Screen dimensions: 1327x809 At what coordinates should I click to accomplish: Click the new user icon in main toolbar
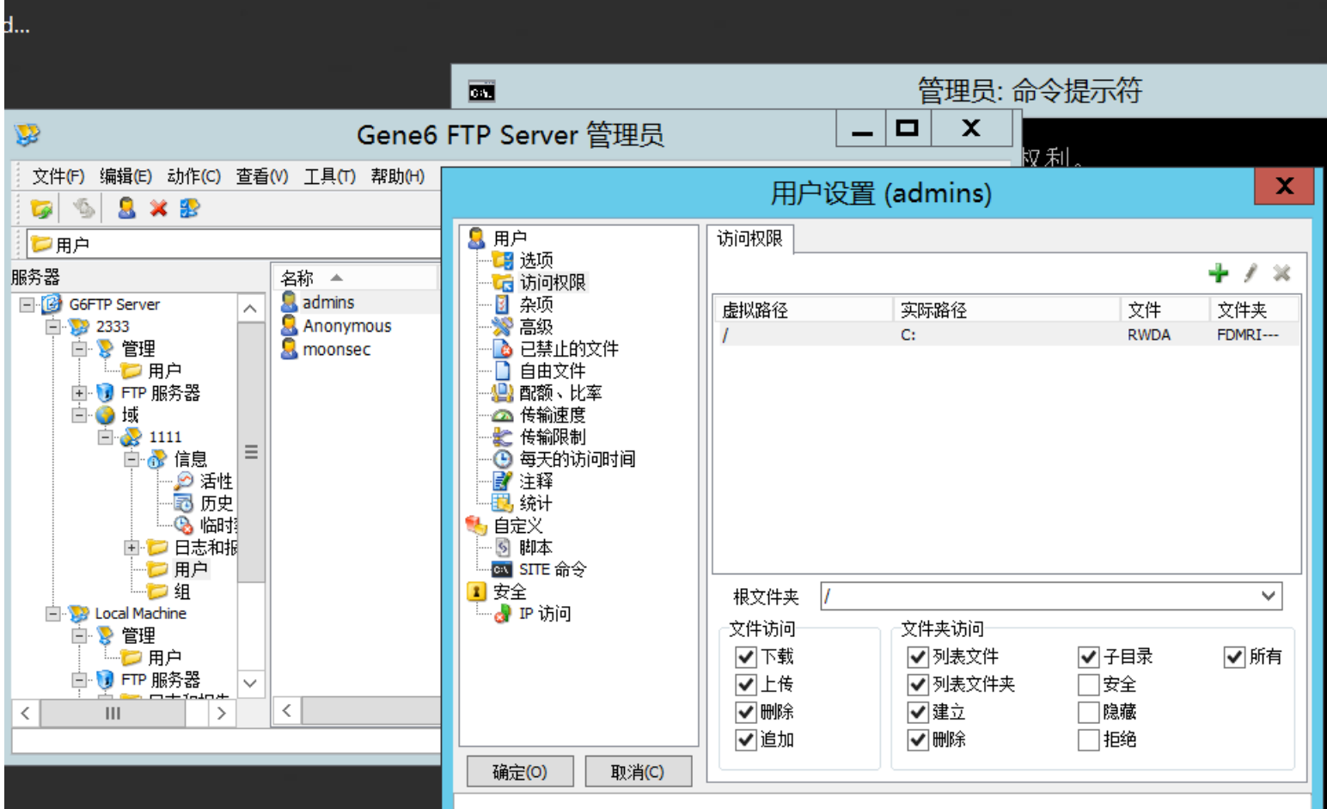126,208
